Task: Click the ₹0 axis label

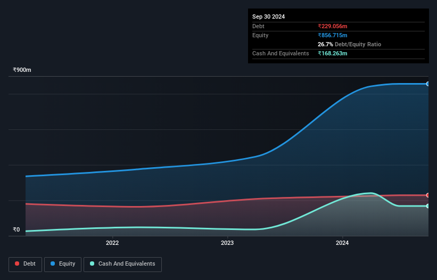Action: tap(17, 230)
